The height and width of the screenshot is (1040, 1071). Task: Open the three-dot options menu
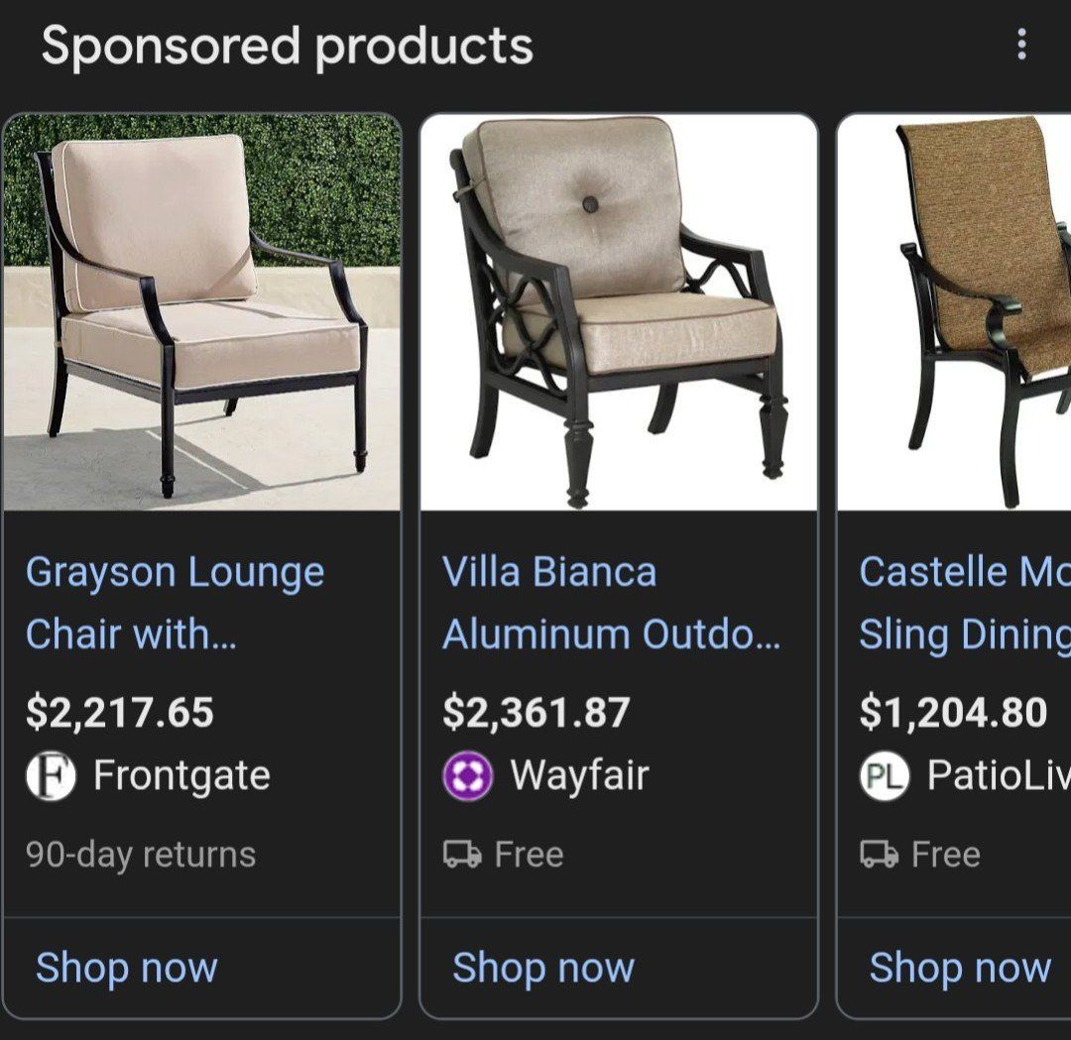coord(1020,44)
